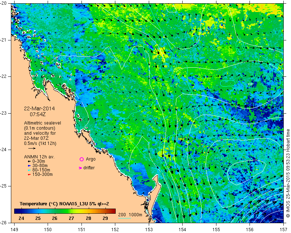Click the latitude axis label -25

3,186
